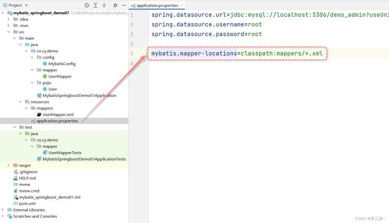The image size is (389, 223).
Task: Select mybatis_springboot_demo01.iml file
Action: coord(50,197)
